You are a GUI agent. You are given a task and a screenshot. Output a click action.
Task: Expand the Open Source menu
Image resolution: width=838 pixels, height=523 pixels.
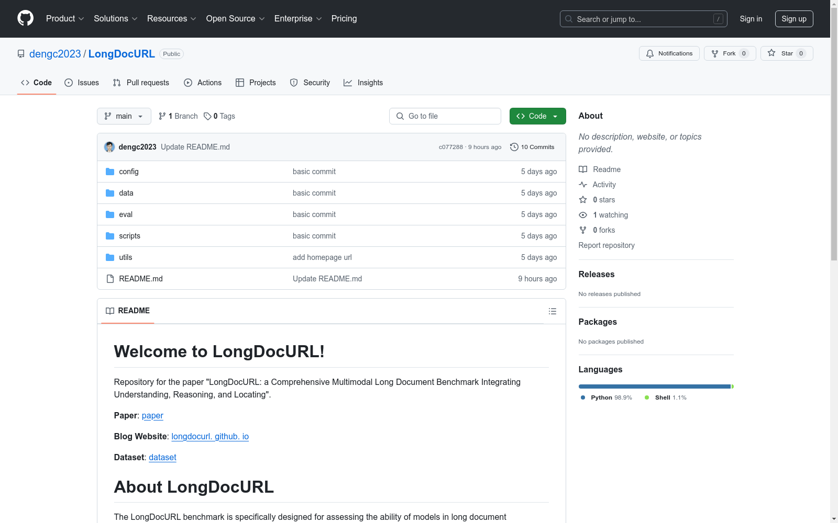coord(236,18)
